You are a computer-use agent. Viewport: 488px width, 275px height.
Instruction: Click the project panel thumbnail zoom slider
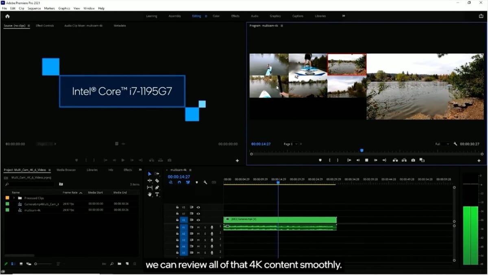[x=36, y=264]
